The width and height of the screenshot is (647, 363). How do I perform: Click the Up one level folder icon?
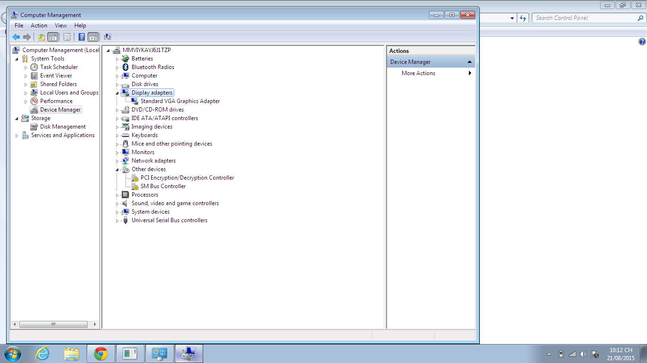click(42, 37)
